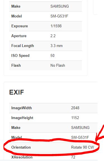The height and width of the screenshot is (161, 104).
Task: Select the Make label in EXIF table
Action: coord(16,128)
